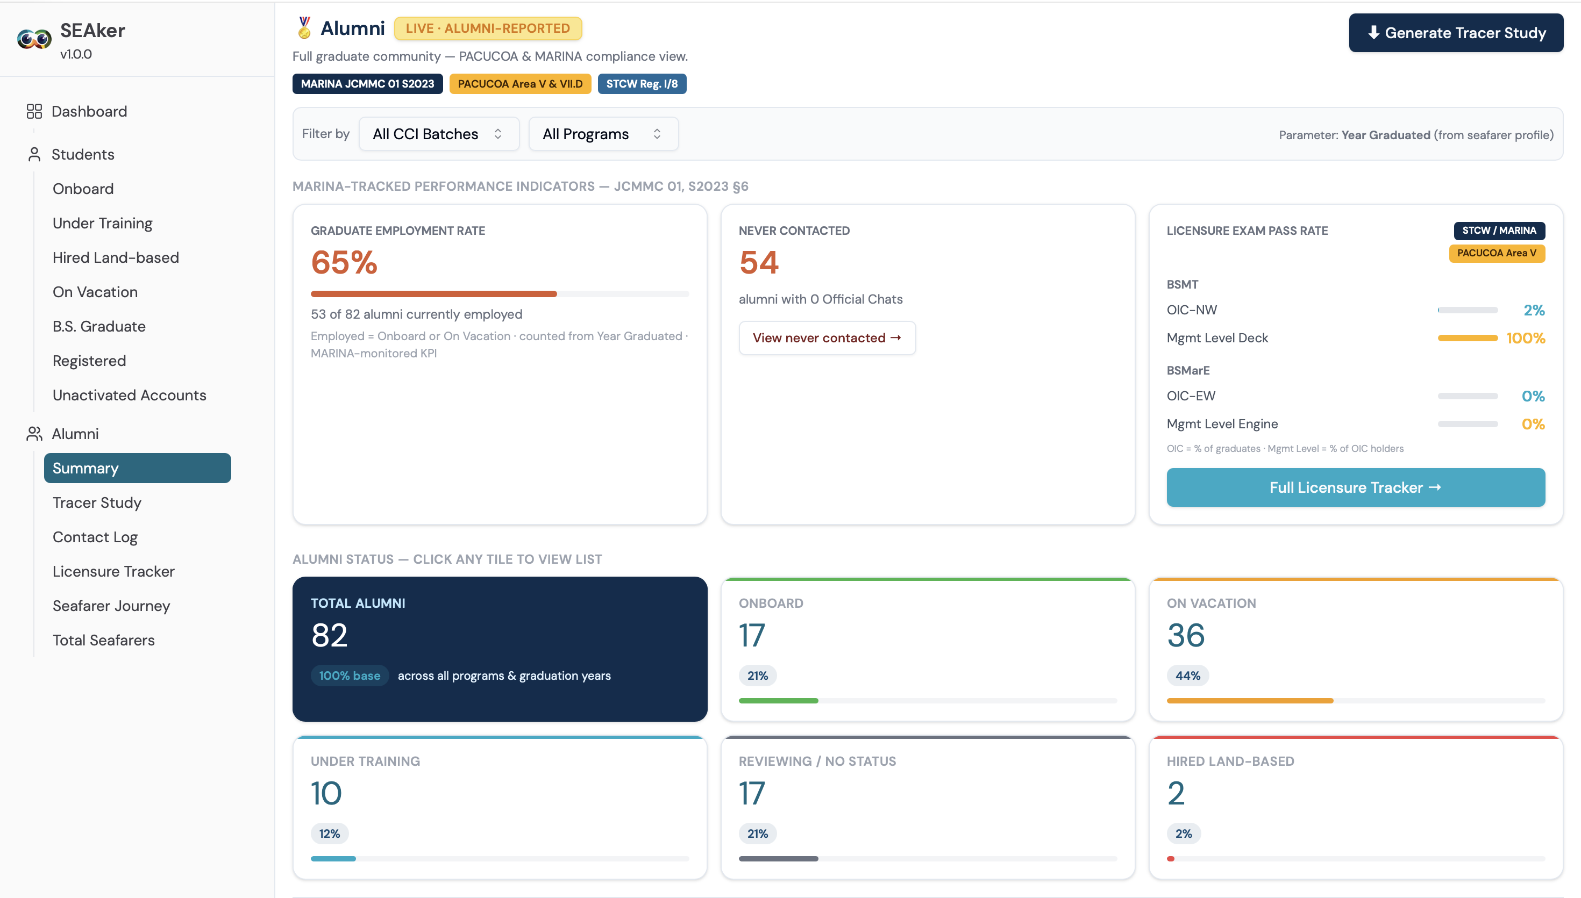Open the All Programs dropdown
The width and height of the screenshot is (1581, 898).
point(603,134)
